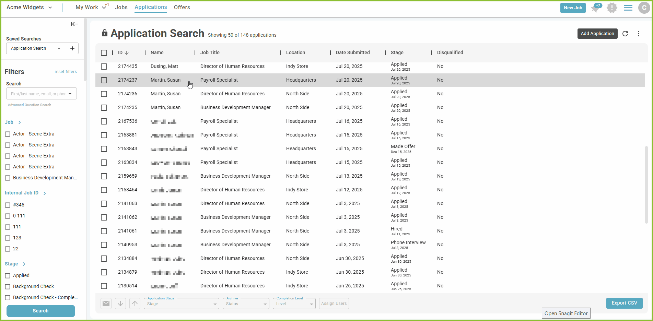Image resolution: width=653 pixels, height=321 pixels.
Task: Go to the Jobs tab
Action: click(x=121, y=8)
